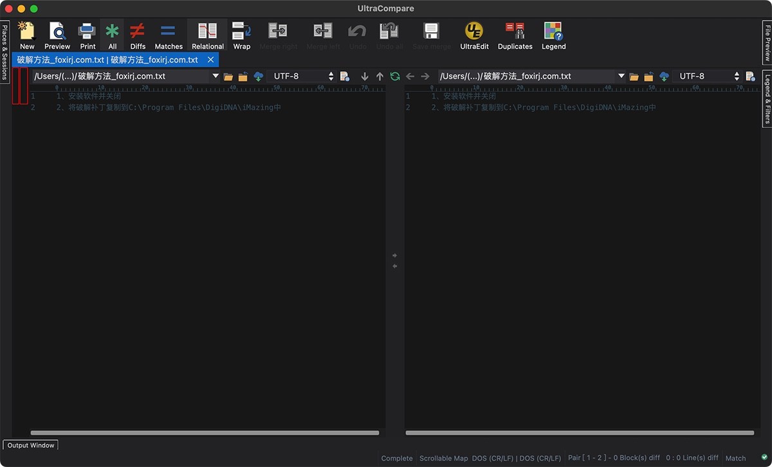Open the right file path dropdown
The image size is (772, 467).
coord(621,75)
